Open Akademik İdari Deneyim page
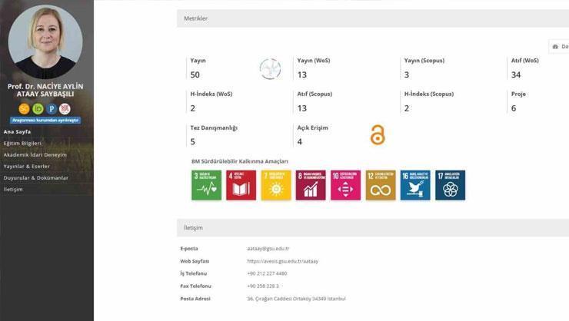This screenshot has height=321, width=569. click(x=35, y=154)
